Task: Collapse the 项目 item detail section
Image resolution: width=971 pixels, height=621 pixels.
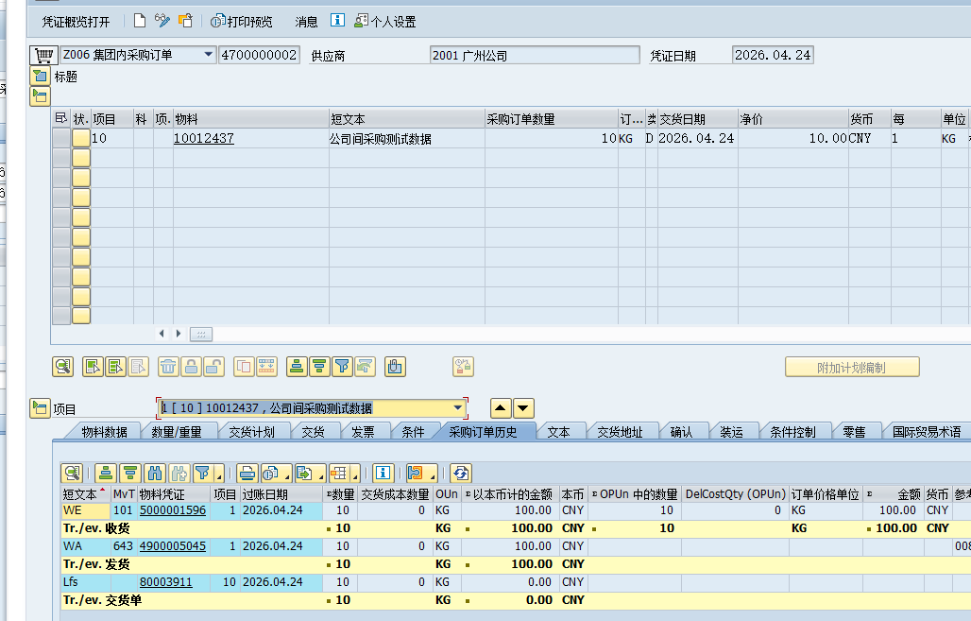Action: click(39, 408)
